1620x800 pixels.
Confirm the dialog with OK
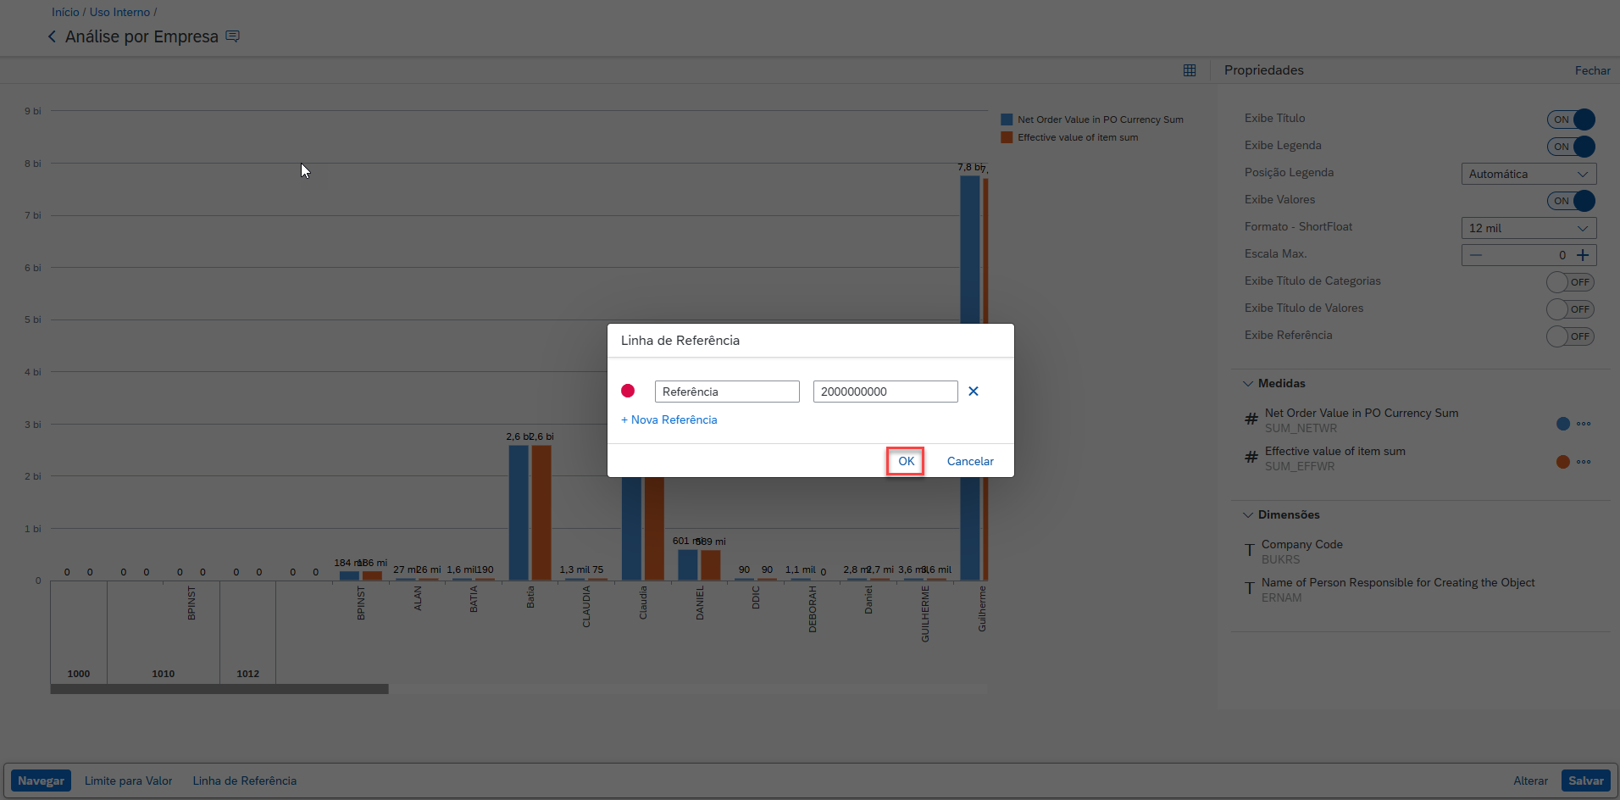point(906,461)
